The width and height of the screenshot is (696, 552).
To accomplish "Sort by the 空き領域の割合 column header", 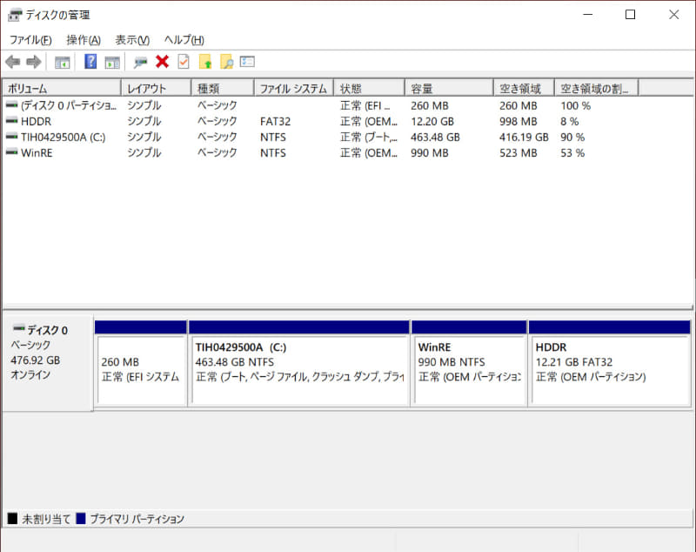I will click(x=597, y=89).
